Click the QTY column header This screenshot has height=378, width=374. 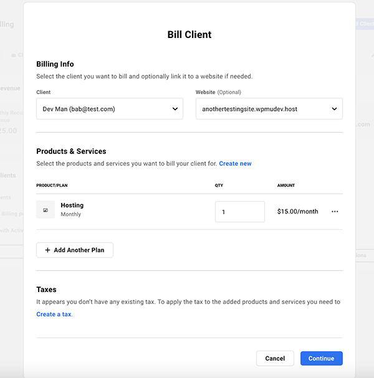219,186
